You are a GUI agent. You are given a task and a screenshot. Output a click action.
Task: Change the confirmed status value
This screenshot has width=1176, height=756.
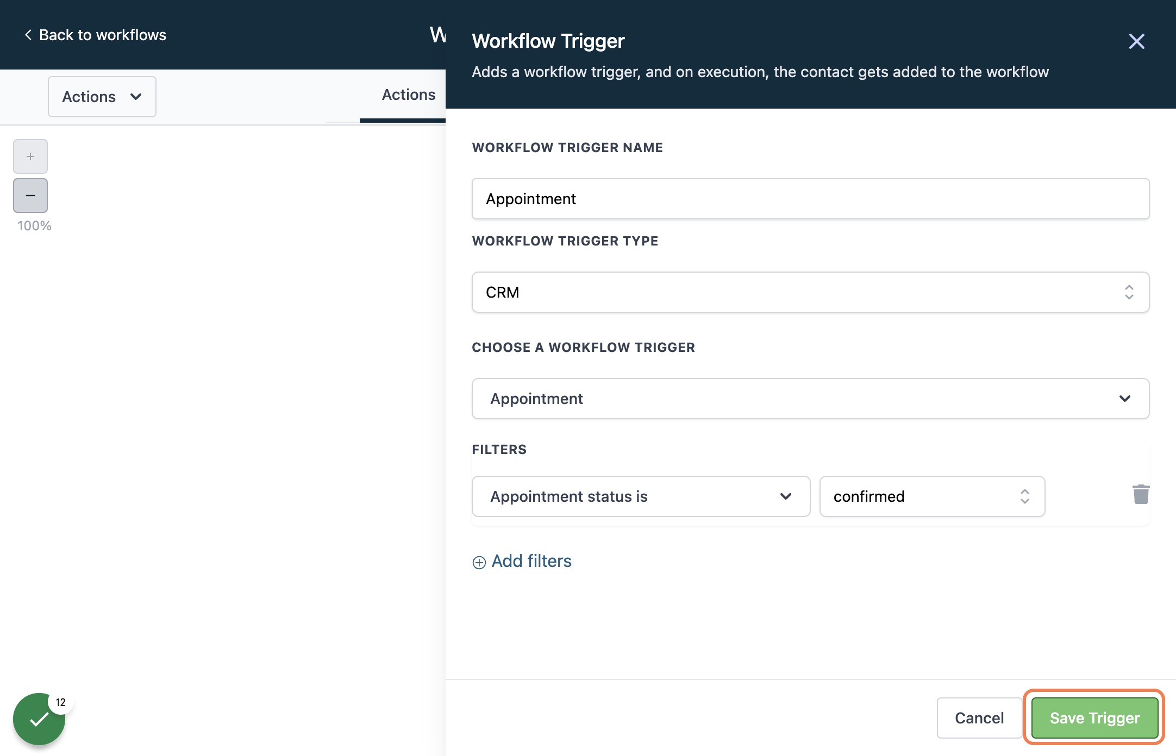coord(932,496)
